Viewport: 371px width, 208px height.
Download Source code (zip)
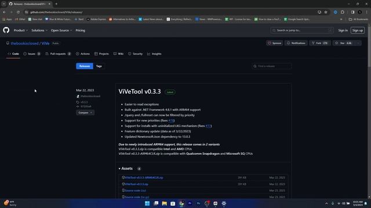[135, 191]
